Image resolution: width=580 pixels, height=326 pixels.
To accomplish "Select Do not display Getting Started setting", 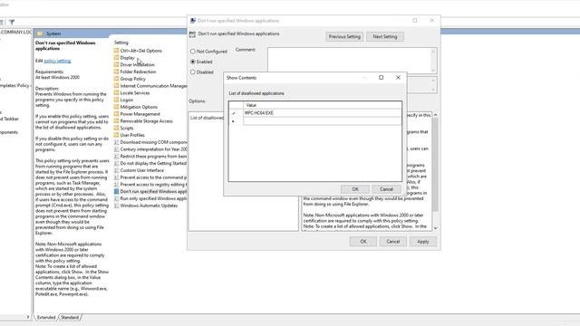I will point(150,163).
